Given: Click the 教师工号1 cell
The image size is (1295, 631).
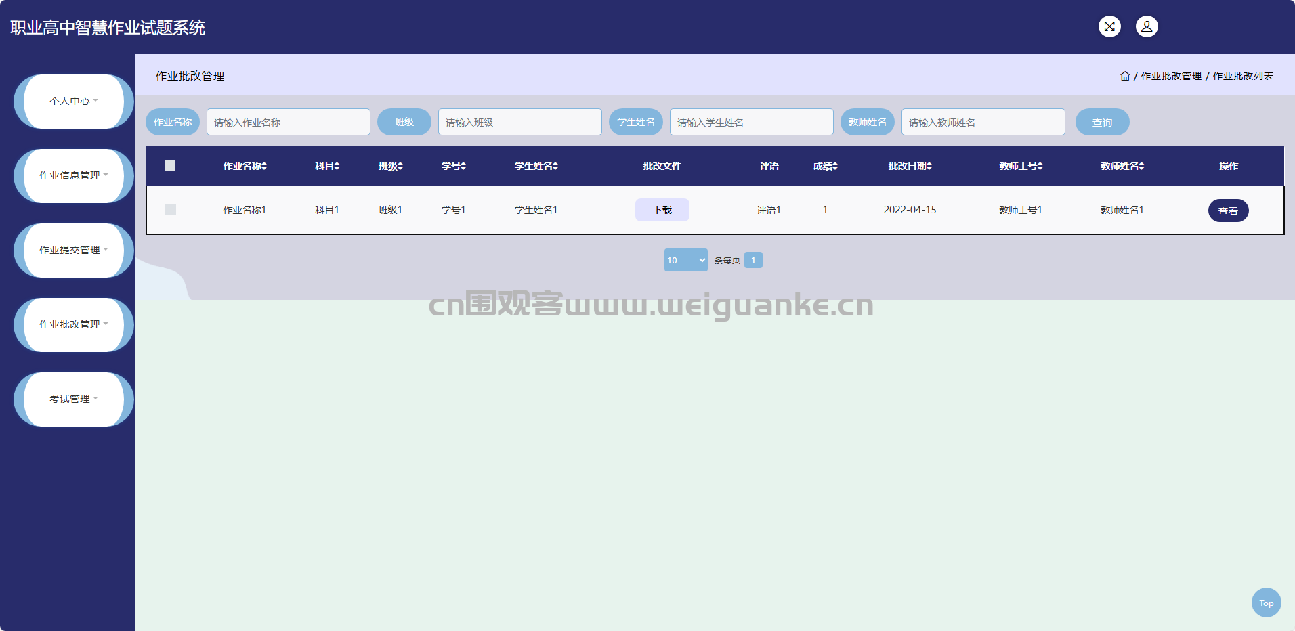Looking at the screenshot, I should (1021, 210).
